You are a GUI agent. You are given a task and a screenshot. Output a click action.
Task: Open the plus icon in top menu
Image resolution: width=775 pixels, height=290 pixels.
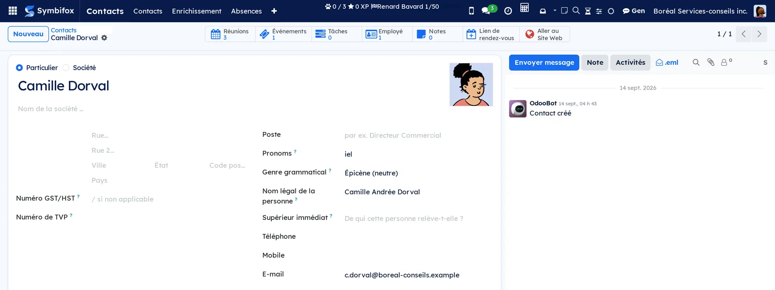tap(274, 11)
